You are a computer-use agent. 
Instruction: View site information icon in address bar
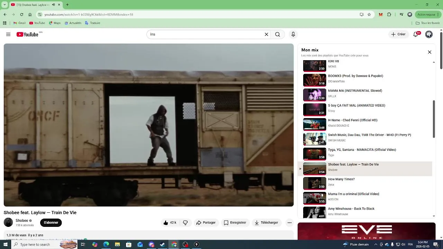pyautogui.click(x=40, y=15)
